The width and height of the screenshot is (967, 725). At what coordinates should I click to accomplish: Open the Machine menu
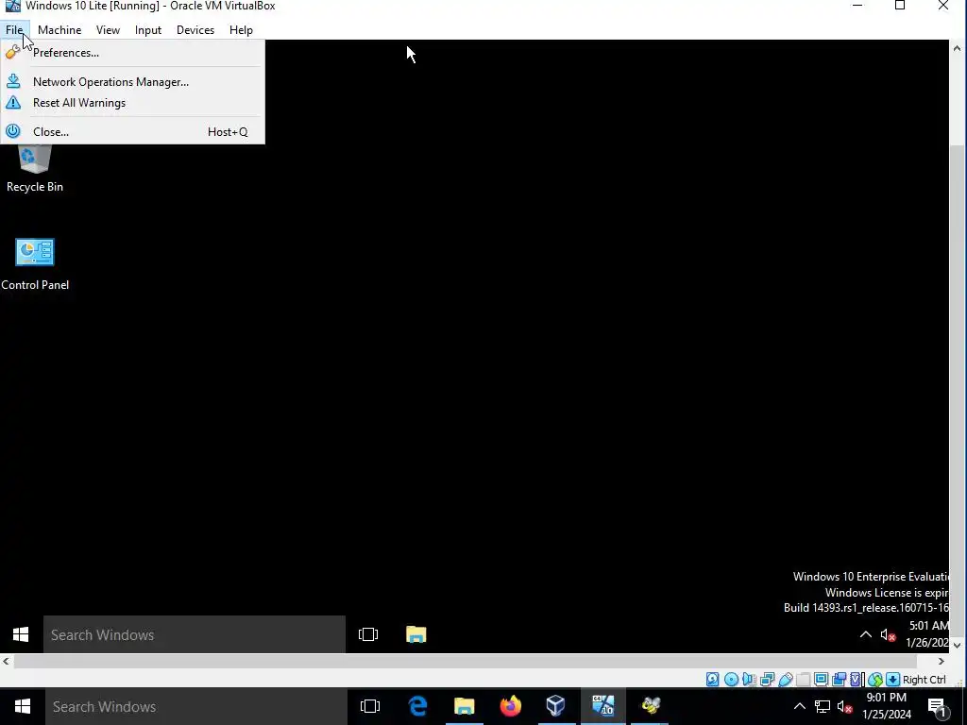coord(59,29)
